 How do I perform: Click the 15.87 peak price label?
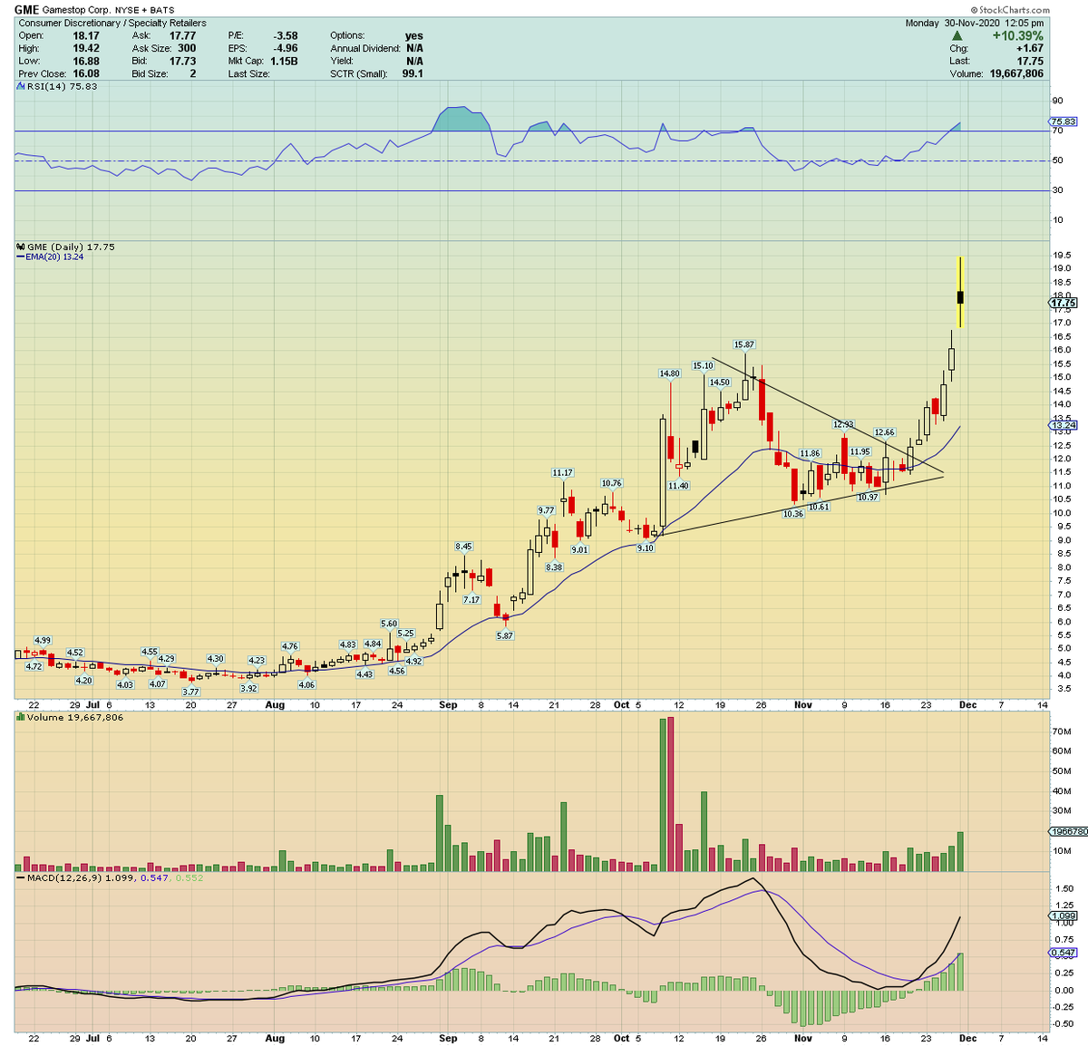coord(743,344)
